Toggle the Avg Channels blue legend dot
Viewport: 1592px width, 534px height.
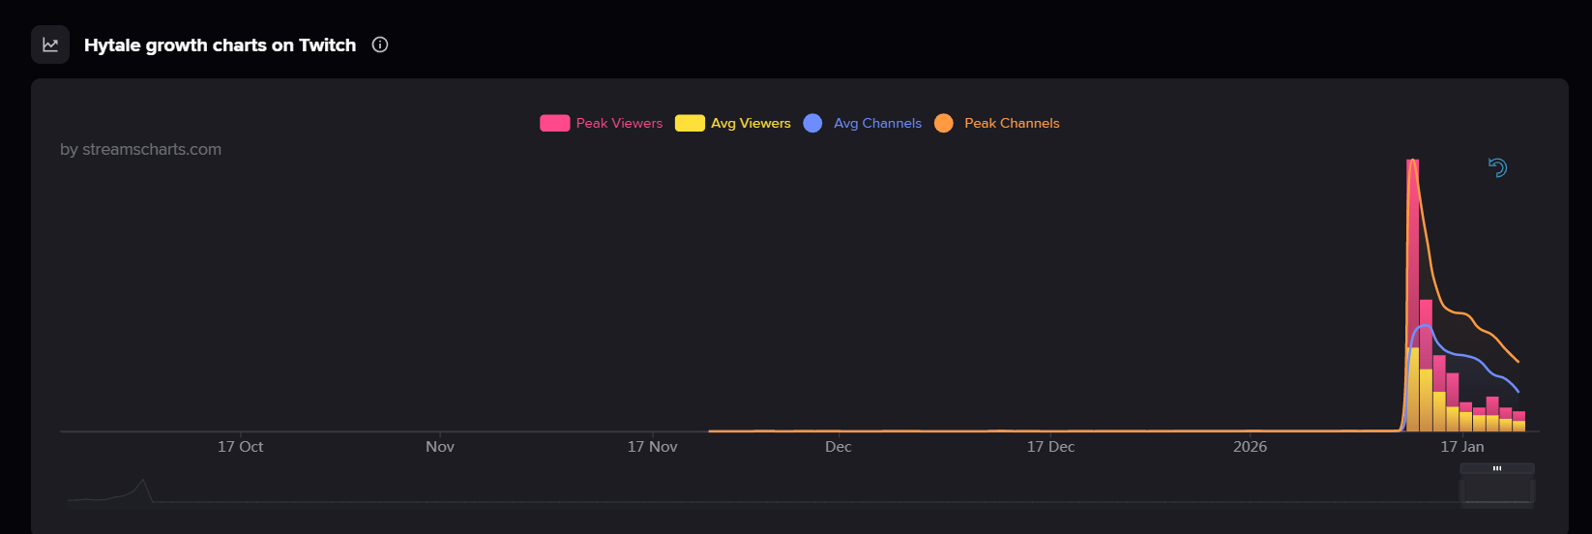[812, 123]
